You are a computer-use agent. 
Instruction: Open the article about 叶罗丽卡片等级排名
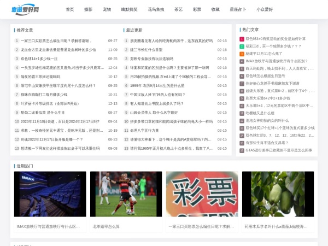pos(50,103)
